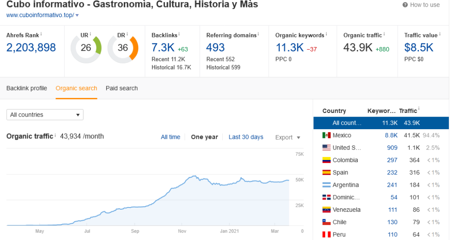Viewport: 451px width, 240px height.
Task: Open Venezuela's 111 keywords link
Action: [392, 210]
